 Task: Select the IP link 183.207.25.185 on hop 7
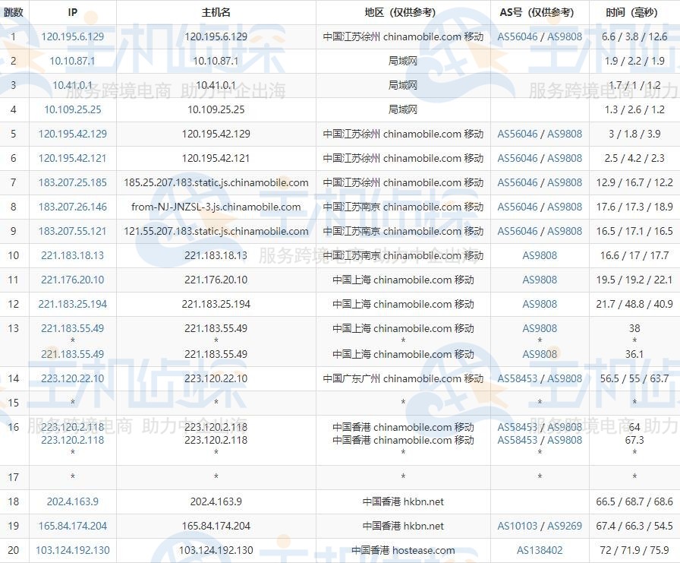tap(71, 182)
